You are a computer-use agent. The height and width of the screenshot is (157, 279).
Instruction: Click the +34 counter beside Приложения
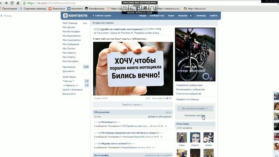(x=86, y=67)
